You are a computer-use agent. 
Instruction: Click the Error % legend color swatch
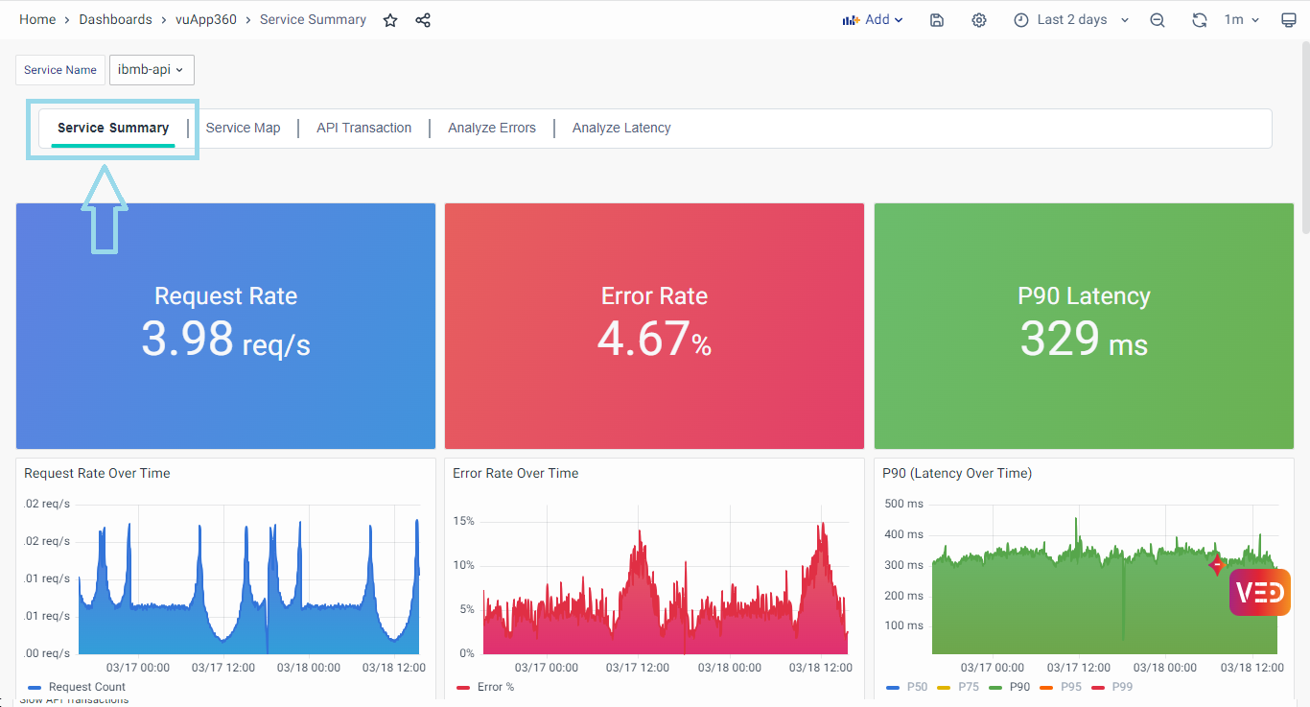click(463, 688)
